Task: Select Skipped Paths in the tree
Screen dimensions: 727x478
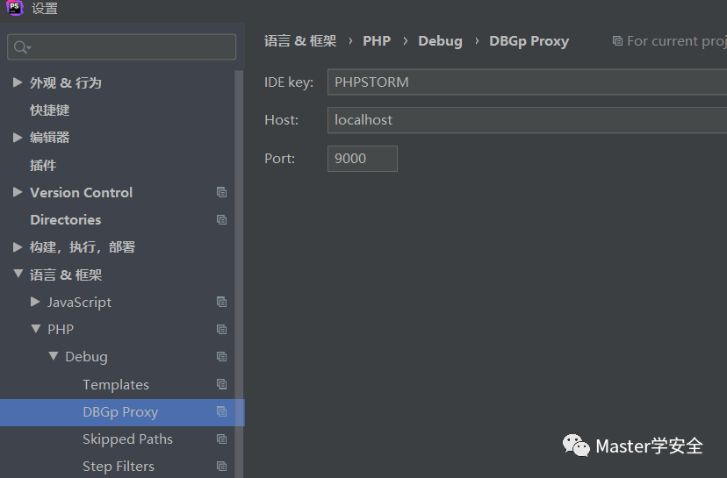Action: coord(127,439)
